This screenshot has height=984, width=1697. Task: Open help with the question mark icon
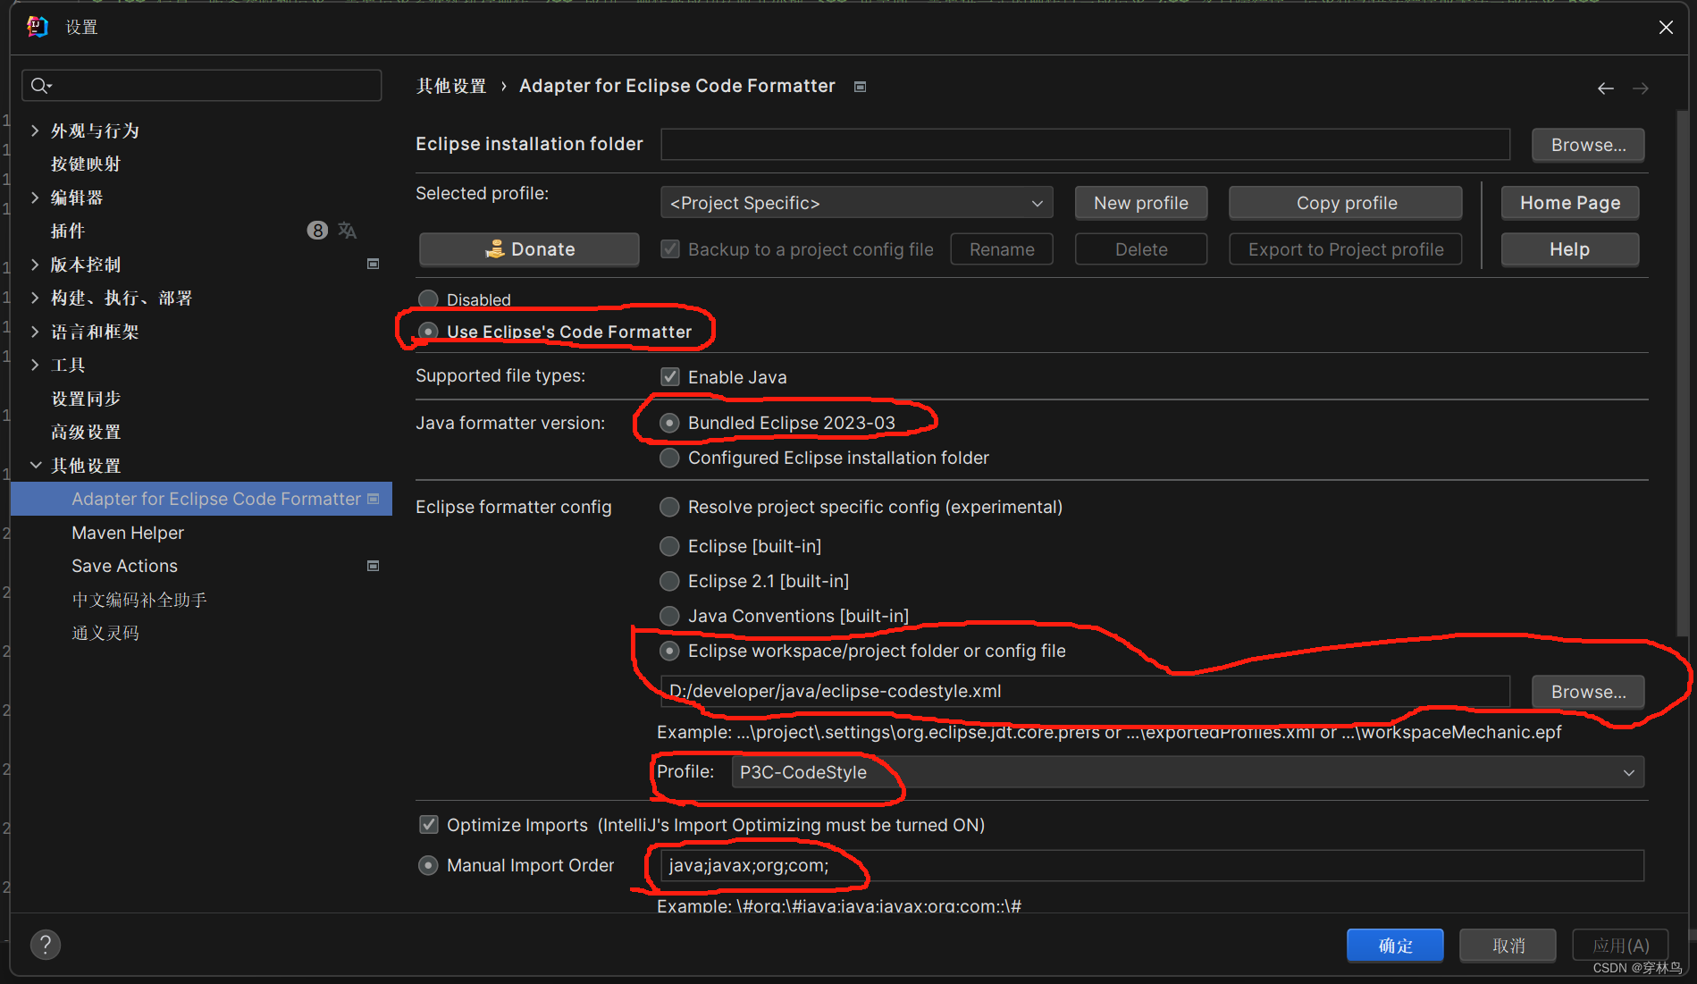[x=46, y=945]
